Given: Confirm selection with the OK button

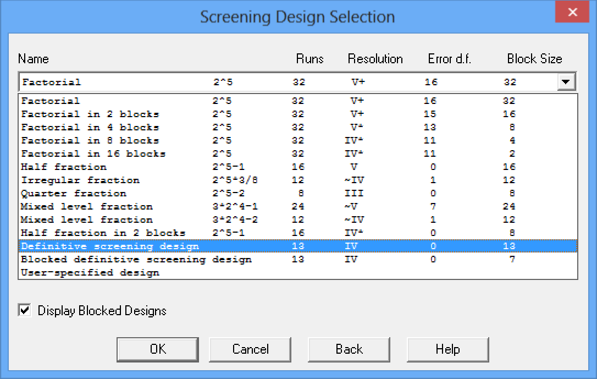Looking at the screenshot, I should tap(157, 349).
